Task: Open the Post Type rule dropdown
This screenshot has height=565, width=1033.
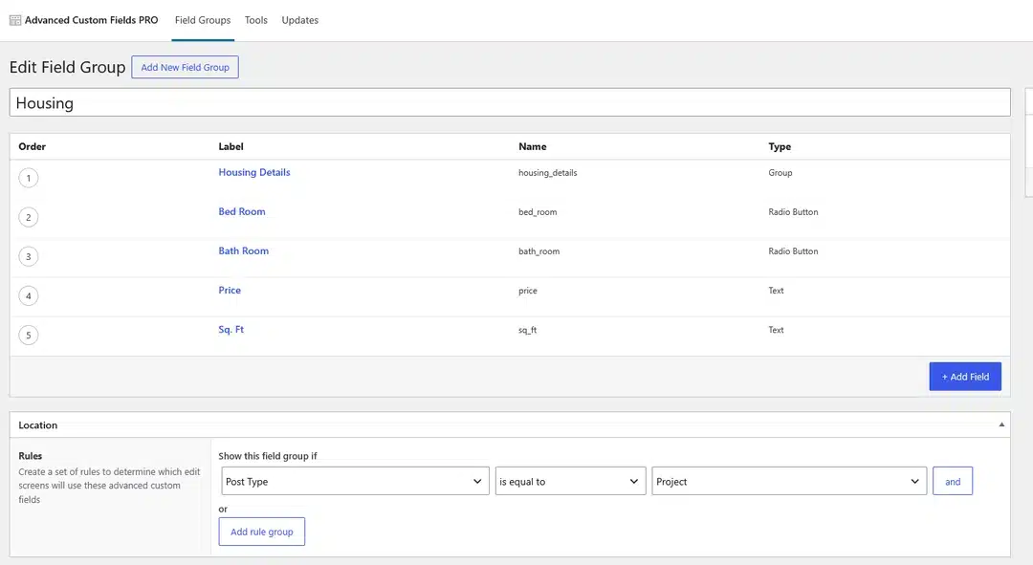Action: (x=355, y=482)
